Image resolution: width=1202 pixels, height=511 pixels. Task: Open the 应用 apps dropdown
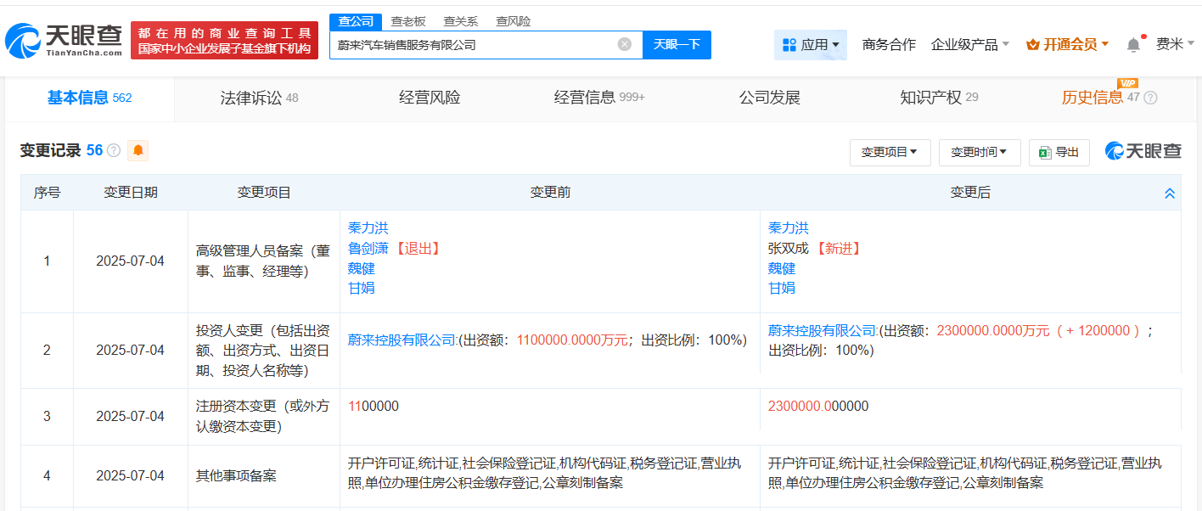[x=810, y=45]
